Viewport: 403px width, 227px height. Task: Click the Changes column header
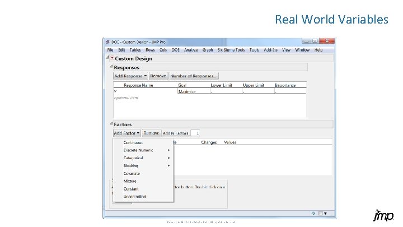[209, 142]
